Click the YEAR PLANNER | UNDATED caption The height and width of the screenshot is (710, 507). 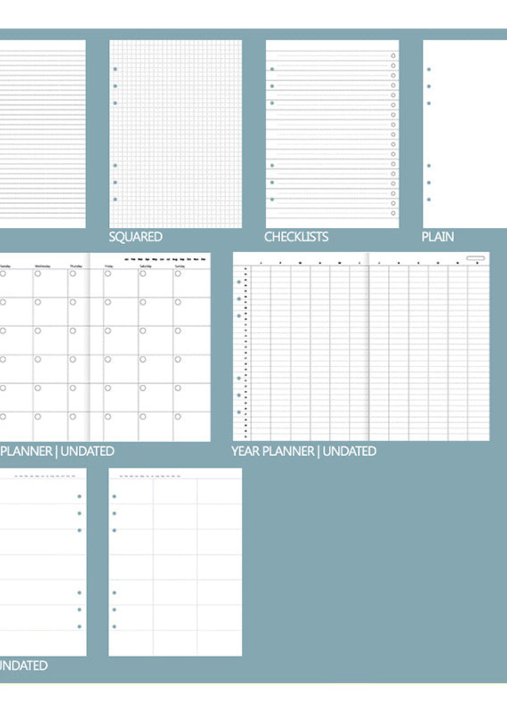pos(304,452)
